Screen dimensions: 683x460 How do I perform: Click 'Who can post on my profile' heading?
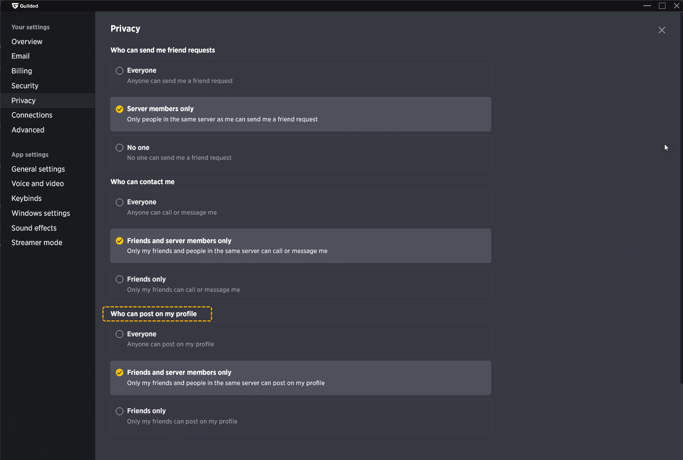[x=153, y=314]
